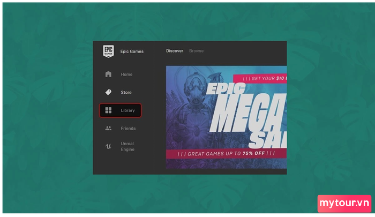
Task: Open the Home sidebar label
Action: 126,74
